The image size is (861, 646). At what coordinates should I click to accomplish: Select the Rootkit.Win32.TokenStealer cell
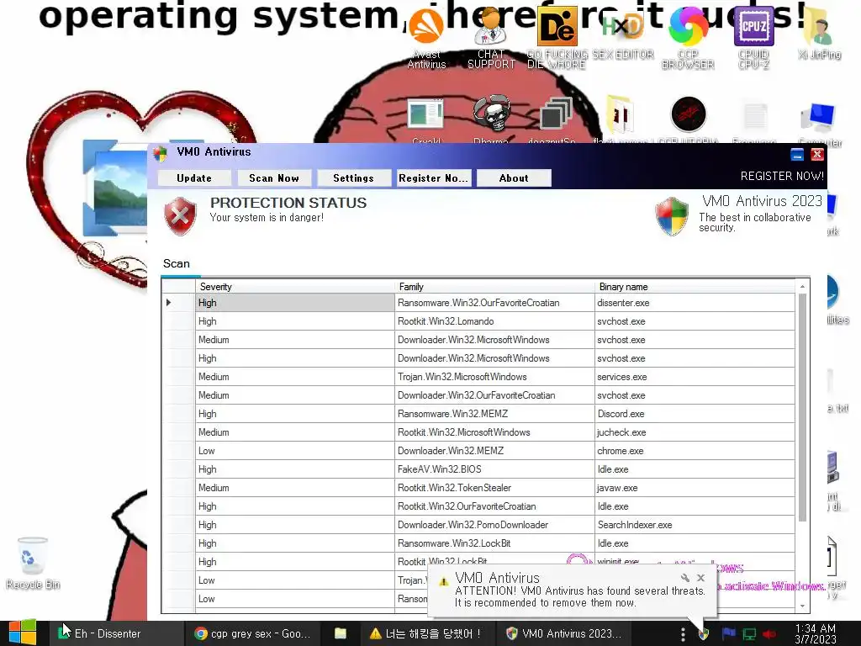coord(494,488)
